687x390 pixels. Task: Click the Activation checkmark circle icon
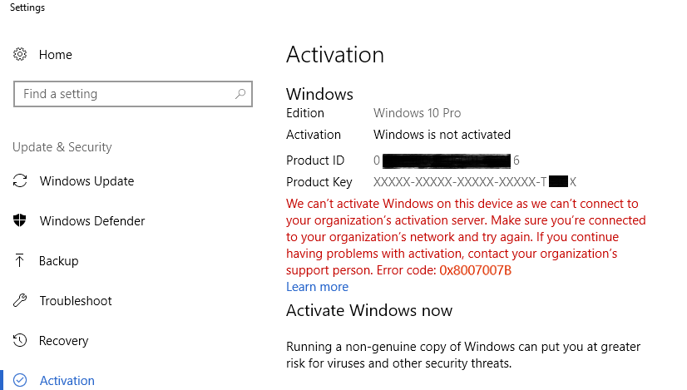(x=20, y=381)
